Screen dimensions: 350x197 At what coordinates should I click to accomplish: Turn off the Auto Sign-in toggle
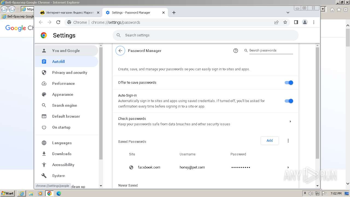pyautogui.click(x=289, y=101)
